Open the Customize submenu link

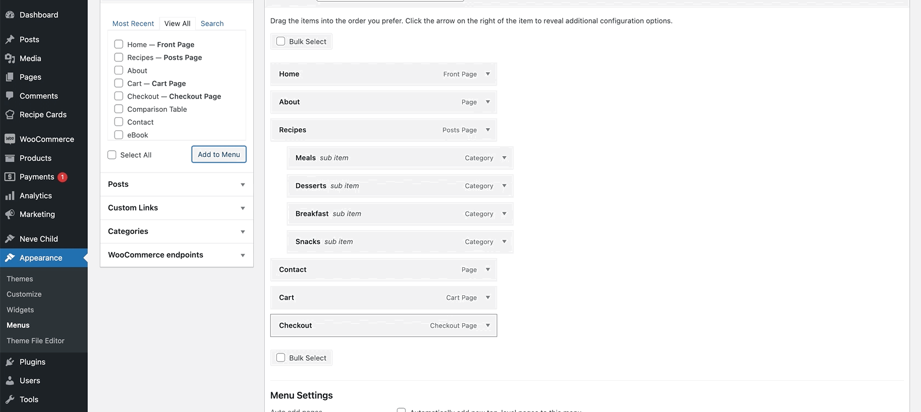24,294
